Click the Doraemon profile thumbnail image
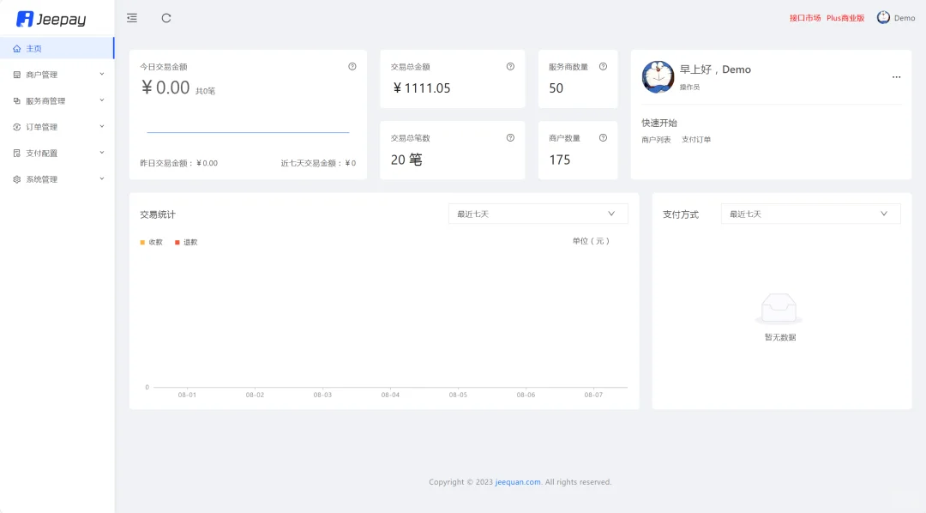Viewport: 926px width, 513px height. [658, 76]
